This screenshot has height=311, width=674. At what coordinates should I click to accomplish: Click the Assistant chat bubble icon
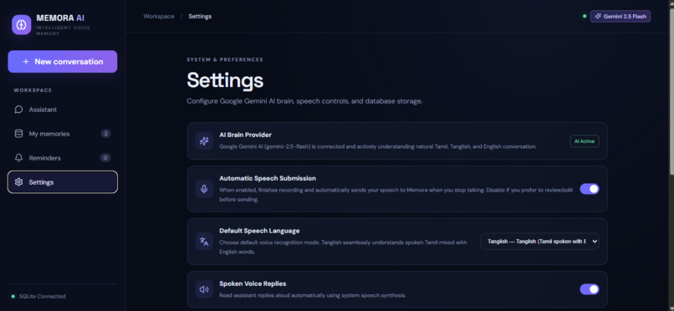click(x=18, y=110)
